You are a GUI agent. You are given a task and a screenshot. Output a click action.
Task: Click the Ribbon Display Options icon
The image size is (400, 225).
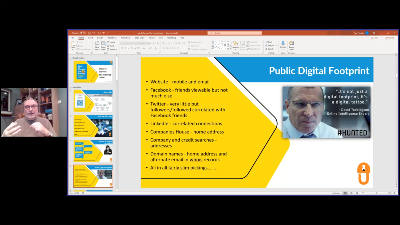point(374,33)
